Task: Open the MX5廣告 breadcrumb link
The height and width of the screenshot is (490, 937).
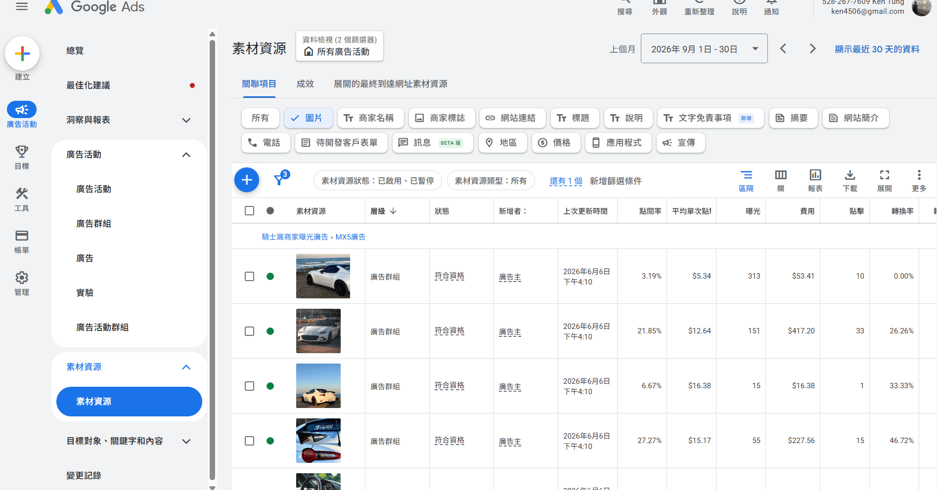Action: click(x=351, y=237)
